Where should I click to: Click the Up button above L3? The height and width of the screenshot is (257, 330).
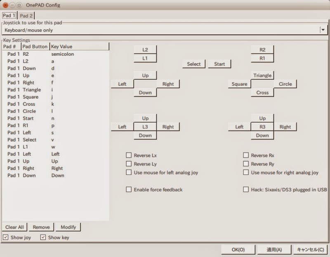[x=145, y=118]
